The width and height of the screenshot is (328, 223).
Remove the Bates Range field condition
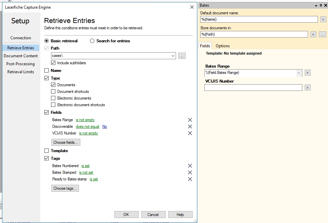point(190,120)
